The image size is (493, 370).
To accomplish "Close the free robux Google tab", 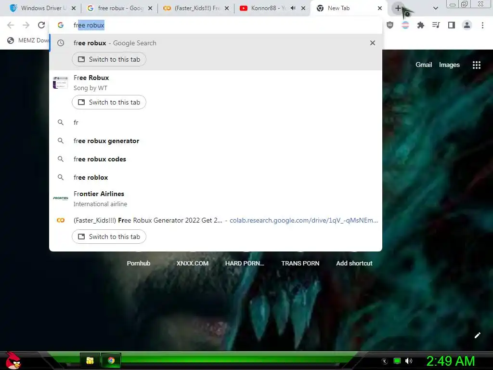I will tap(150, 8).
